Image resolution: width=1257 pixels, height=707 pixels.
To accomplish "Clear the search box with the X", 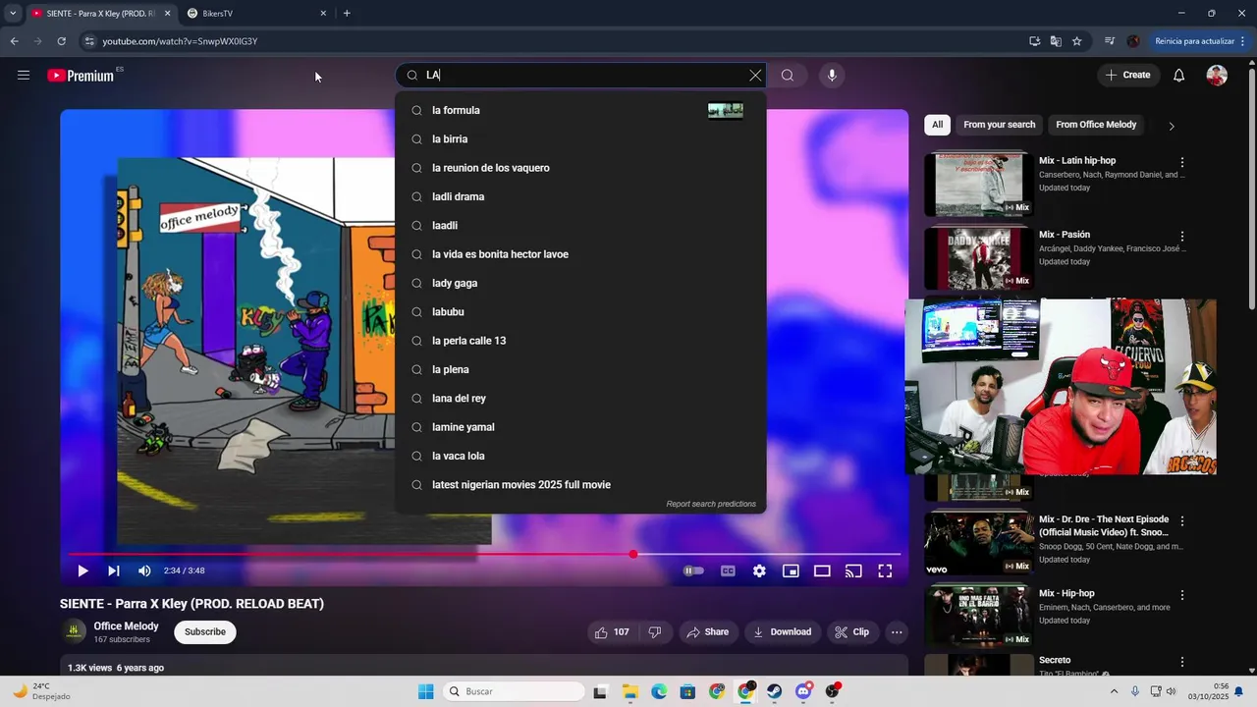I will point(755,76).
